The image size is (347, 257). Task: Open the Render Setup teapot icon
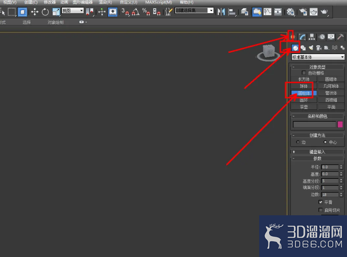[x=303, y=11]
